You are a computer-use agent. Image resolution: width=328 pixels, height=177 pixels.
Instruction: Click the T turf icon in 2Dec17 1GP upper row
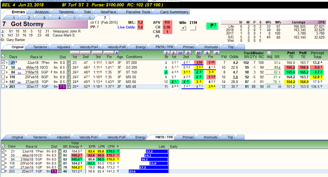pyautogui.click(x=69, y=87)
